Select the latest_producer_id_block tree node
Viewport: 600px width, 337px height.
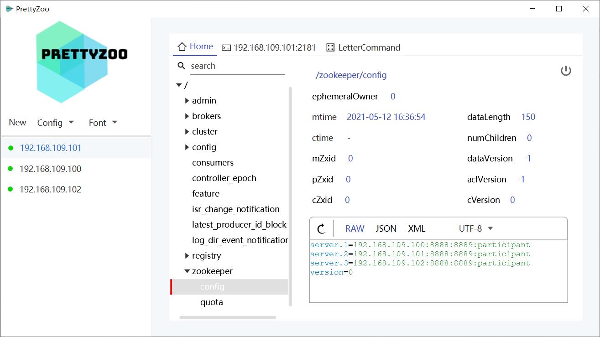239,225
